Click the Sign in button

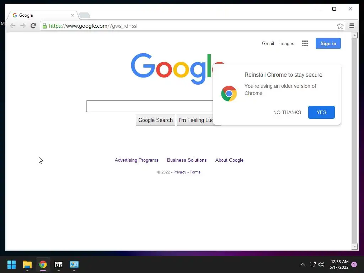pyautogui.click(x=328, y=43)
